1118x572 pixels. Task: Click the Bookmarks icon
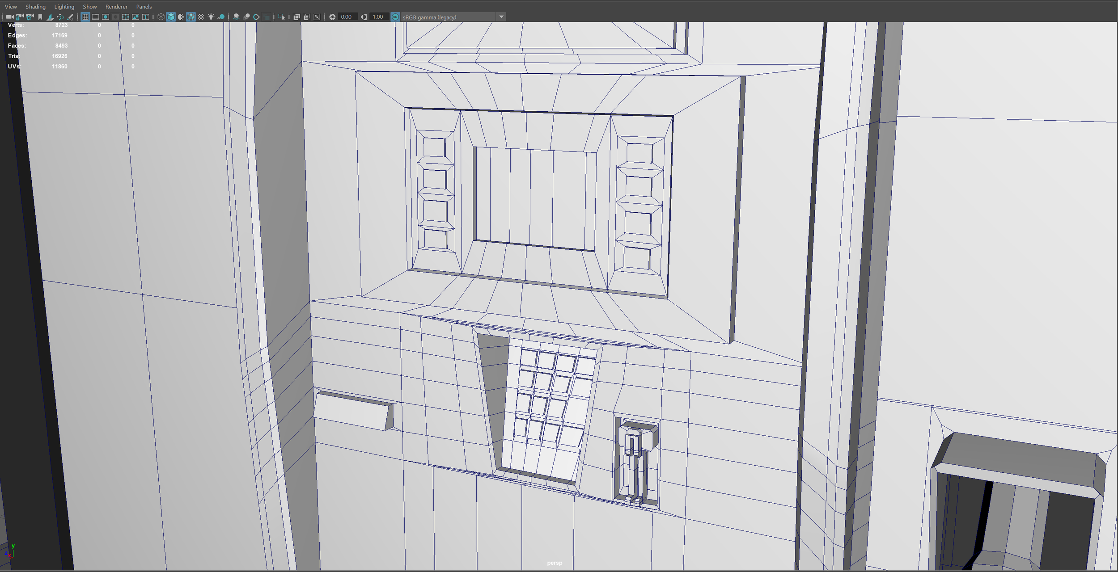click(x=40, y=17)
